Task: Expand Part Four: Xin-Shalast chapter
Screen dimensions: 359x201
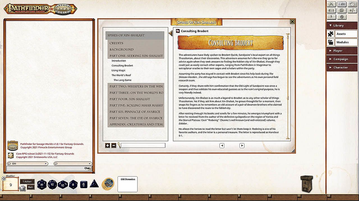Action: [x=136, y=99]
